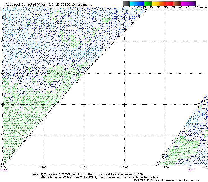Click the 'Data buffer is 22 hrs' note line
The width and height of the screenshot is (208, 182).
pos(99,177)
